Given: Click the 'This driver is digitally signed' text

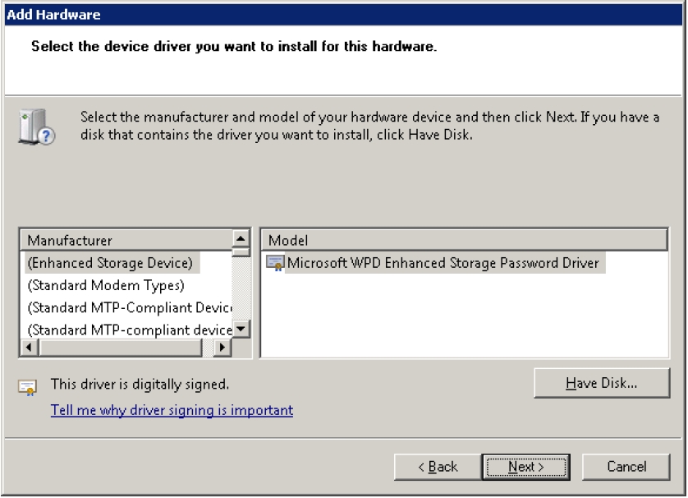Looking at the screenshot, I should point(140,385).
